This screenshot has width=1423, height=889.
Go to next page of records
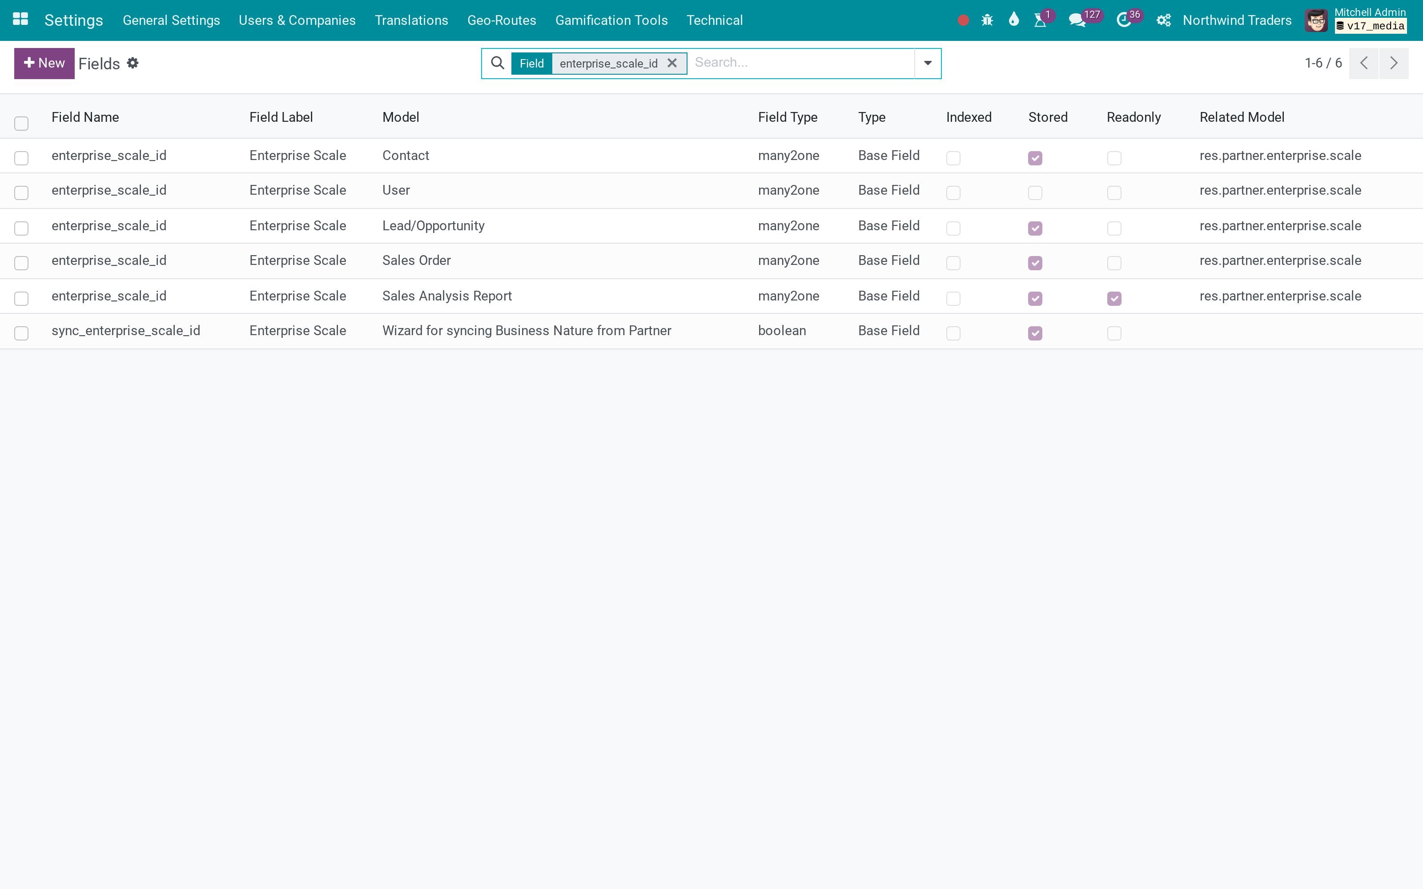1394,63
